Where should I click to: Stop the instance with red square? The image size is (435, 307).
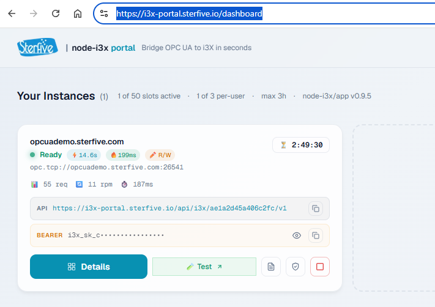pos(320,267)
